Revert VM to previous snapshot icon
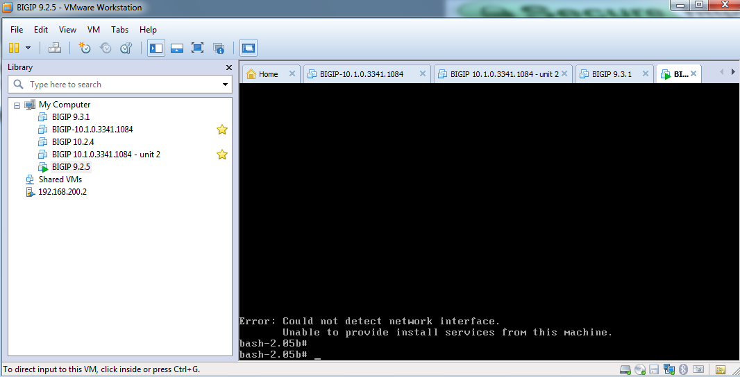Screen dimensions: 740x377 pyautogui.click(x=106, y=48)
